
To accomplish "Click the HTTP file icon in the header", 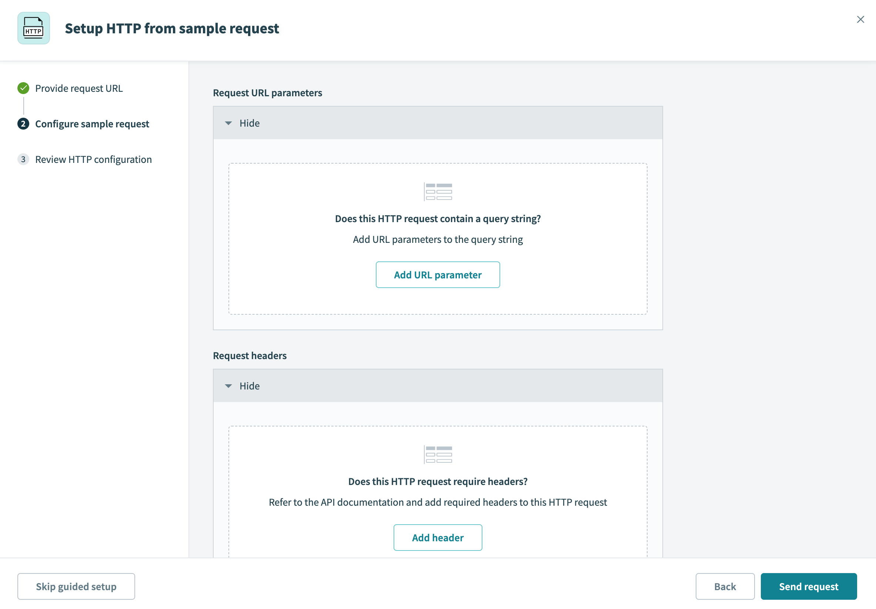I will point(34,28).
